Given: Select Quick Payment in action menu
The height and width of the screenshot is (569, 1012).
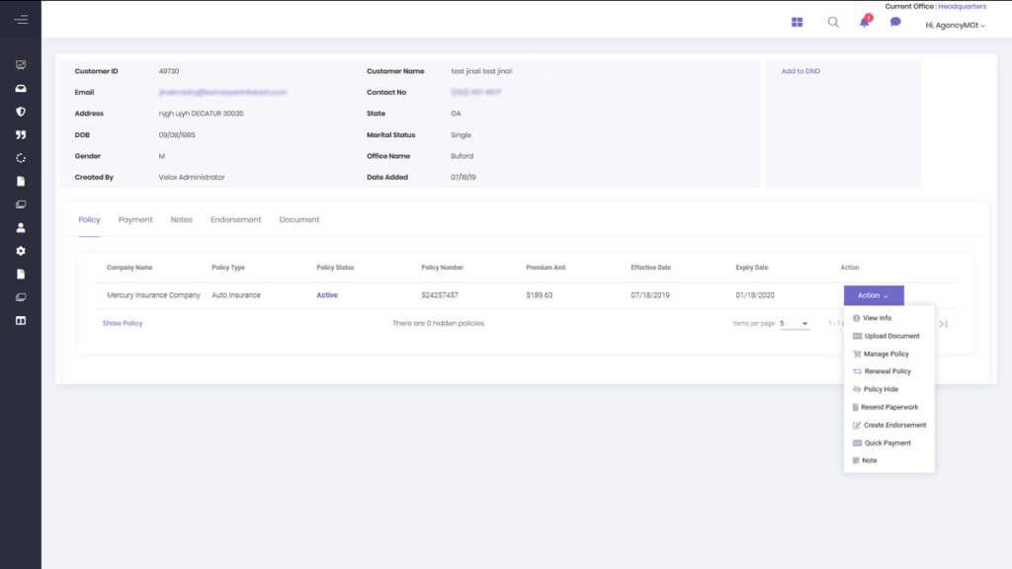Looking at the screenshot, I should tap(886, 443).
